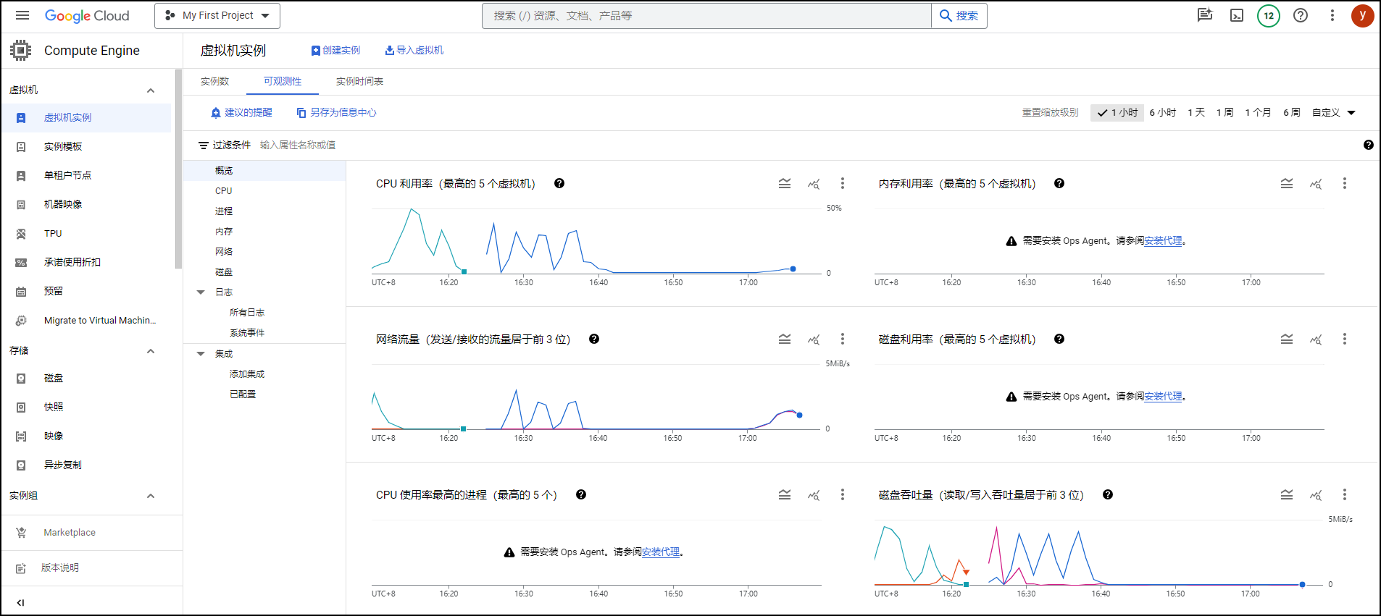Open the help question mark in top bar
This screenshot has height=616, width=1381.
click(1301, 15)
